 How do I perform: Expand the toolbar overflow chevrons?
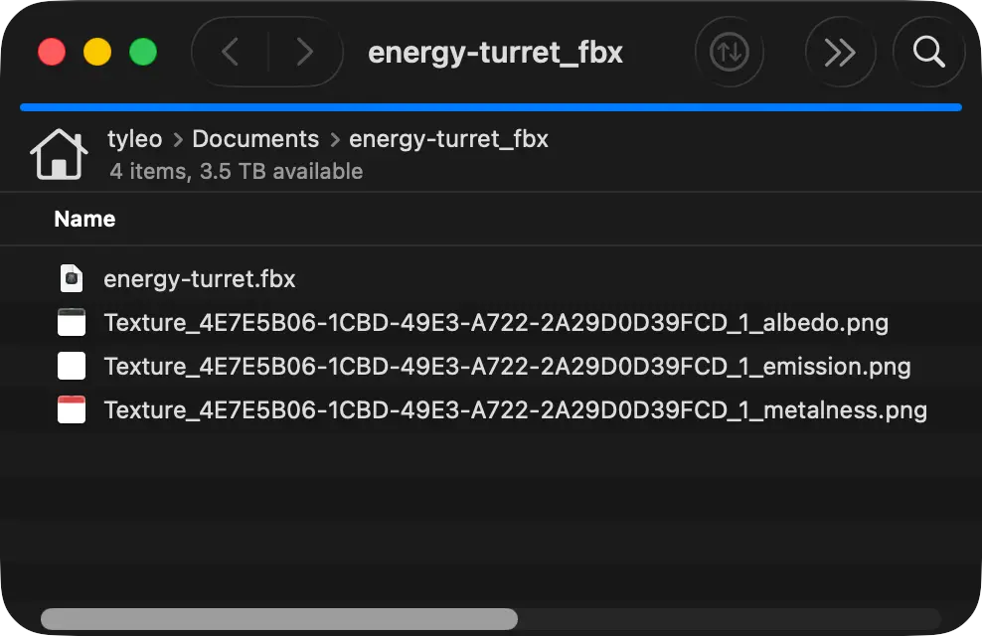pos(840,52)
